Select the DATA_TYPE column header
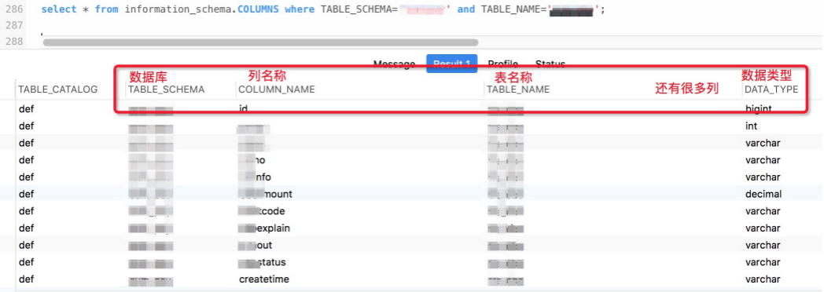Image resolution: width=824 pixels, height=292 pixels. pyautogui.click(x=771, y=89)
